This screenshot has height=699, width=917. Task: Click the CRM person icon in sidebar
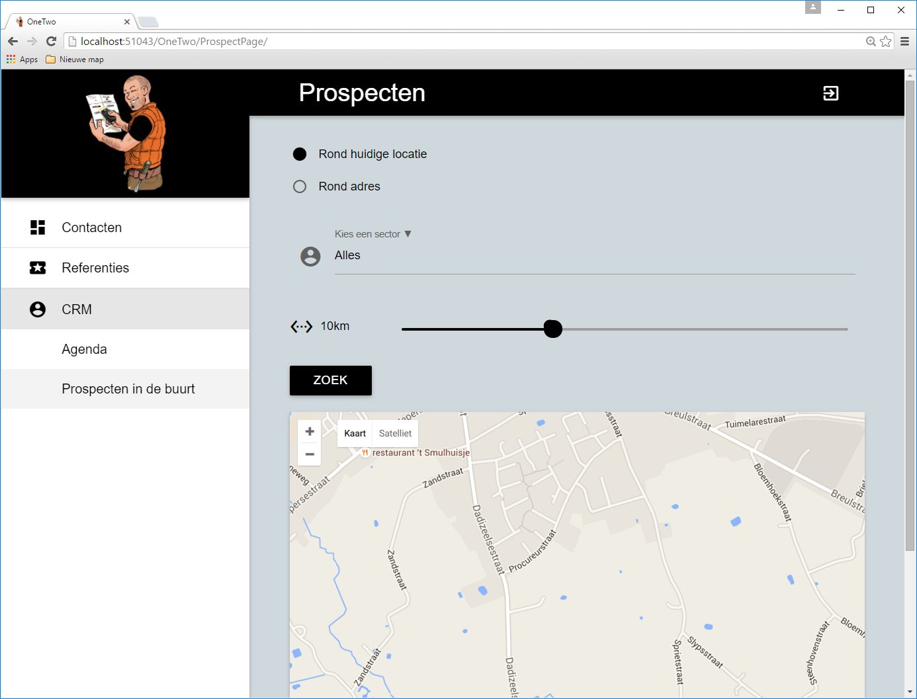(x=38, y=309)
